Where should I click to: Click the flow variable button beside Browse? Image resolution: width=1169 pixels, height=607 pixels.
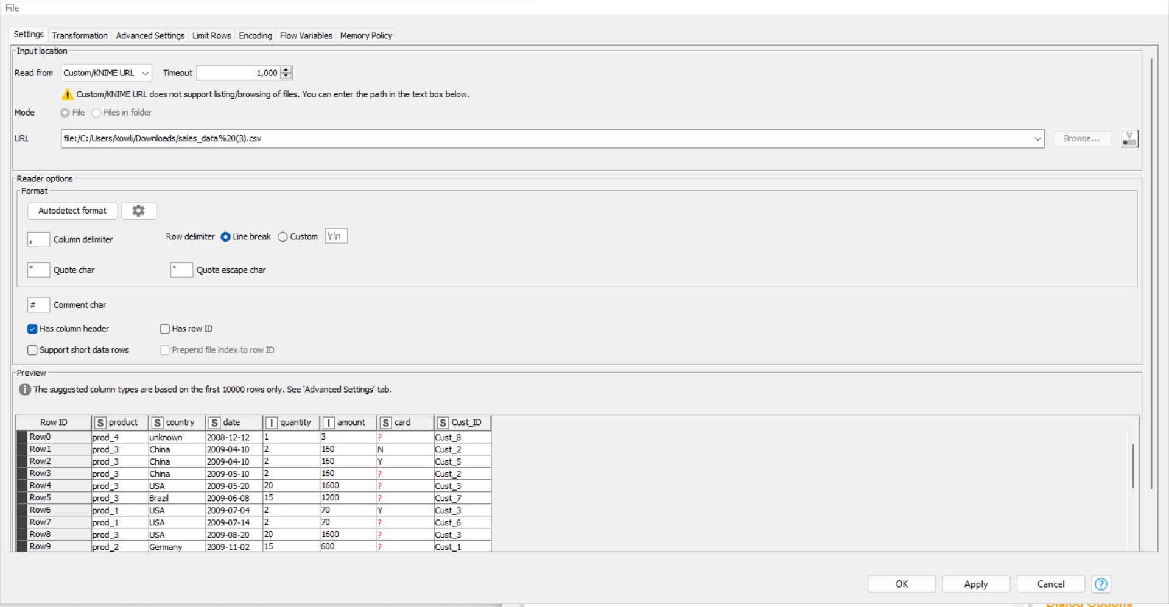[x=1129, y=139]
